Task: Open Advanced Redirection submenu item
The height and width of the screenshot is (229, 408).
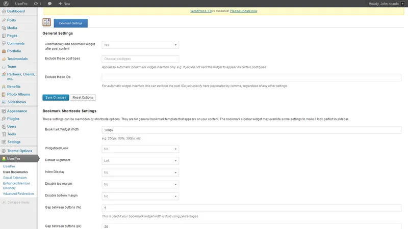Action: coord(18,194)
